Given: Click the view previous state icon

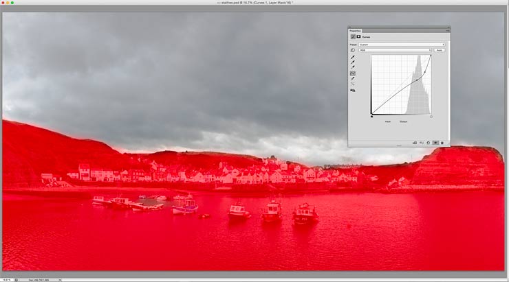Looking at the screenshot, I should 422,143.
